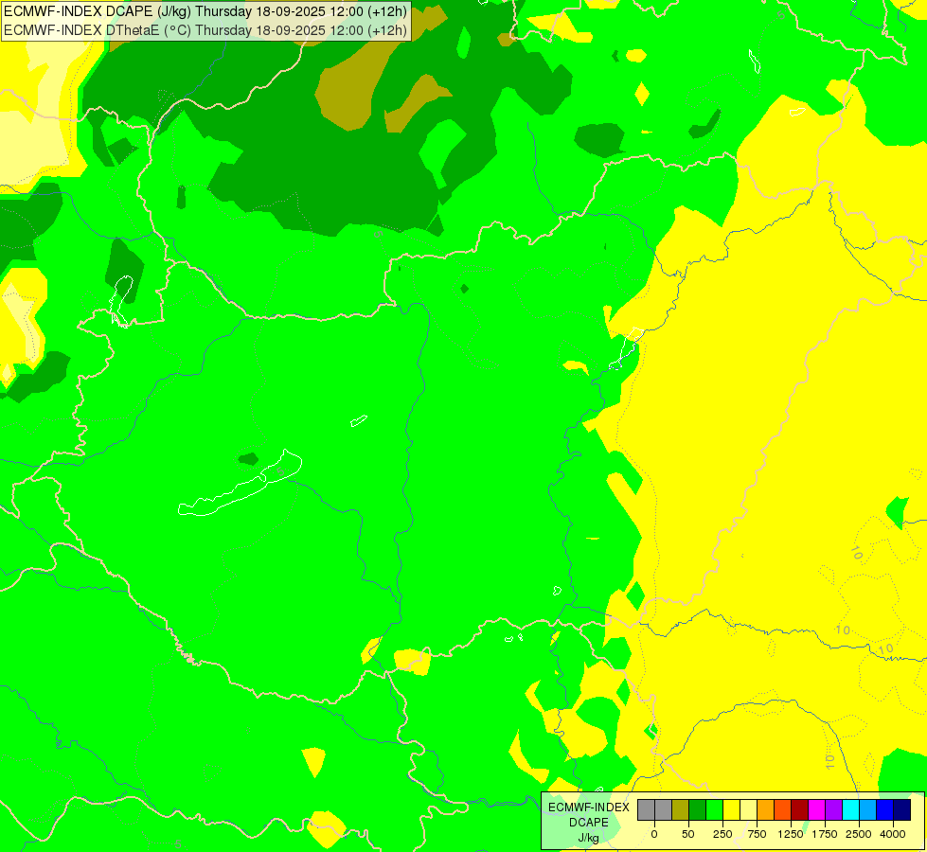
Task: Click the DThetaE (°C) title line
Action: click(205, 30)
